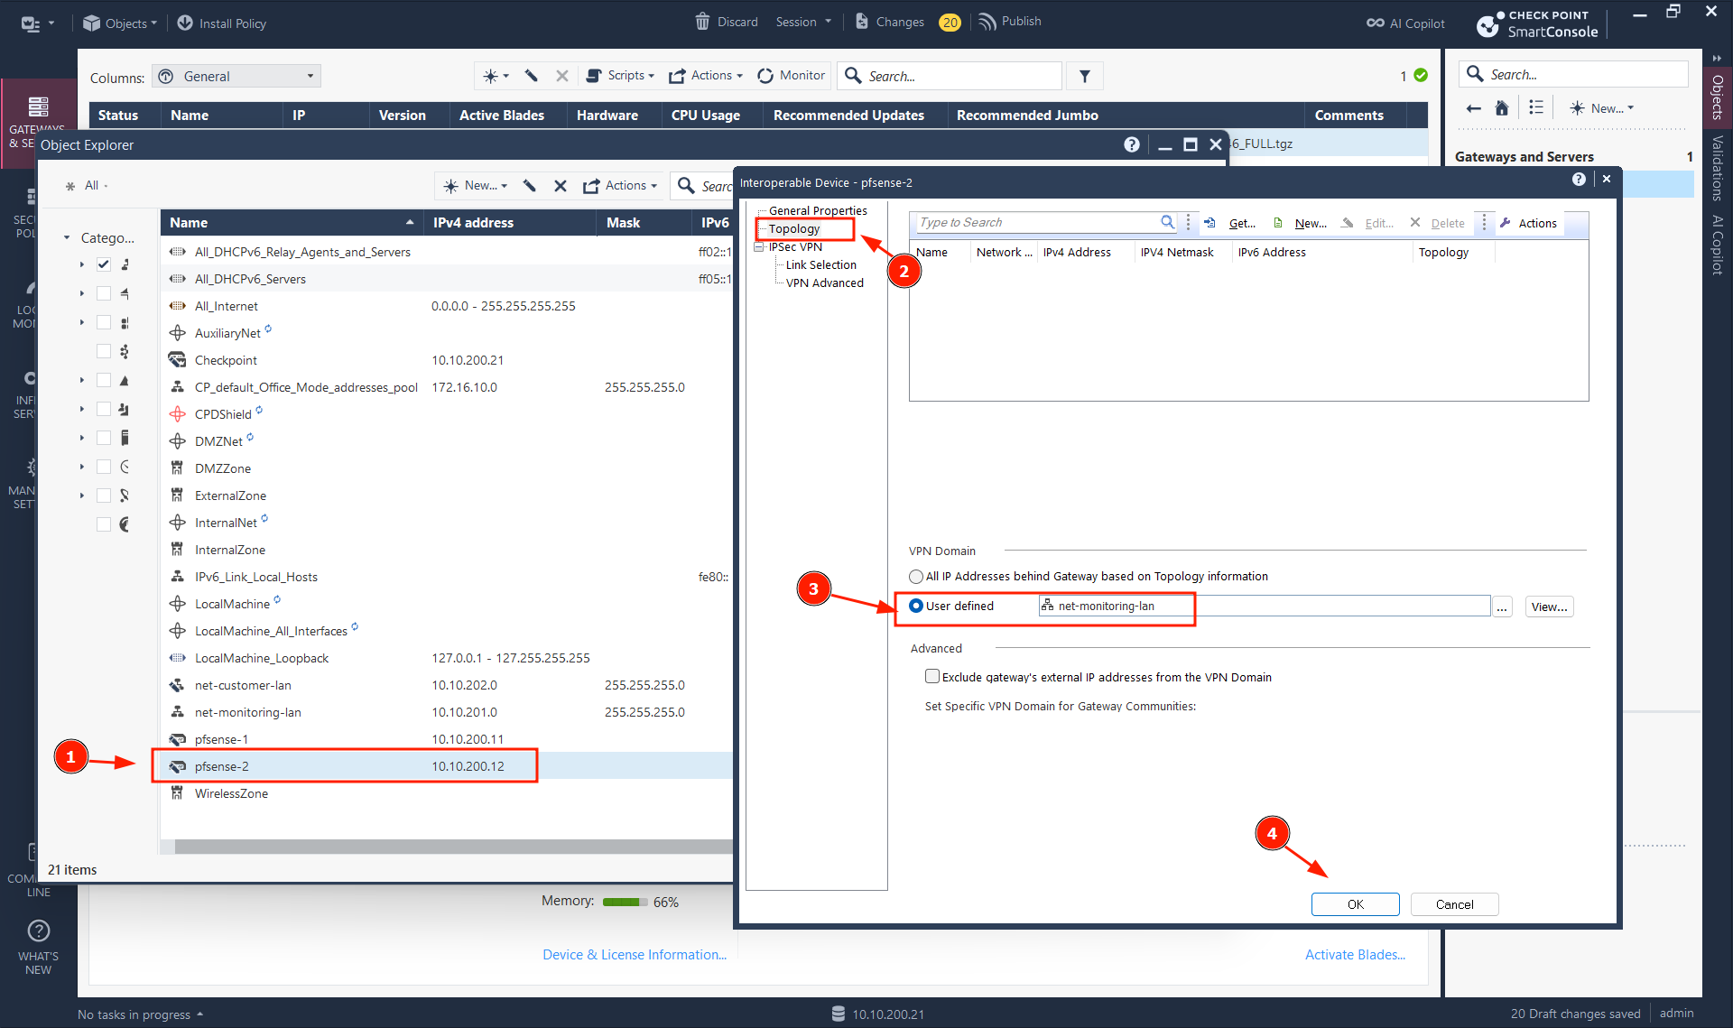Click the Object Explorer help icon
The width and height of the screenshot is (1733, 1028).
tap(1132, 144)
